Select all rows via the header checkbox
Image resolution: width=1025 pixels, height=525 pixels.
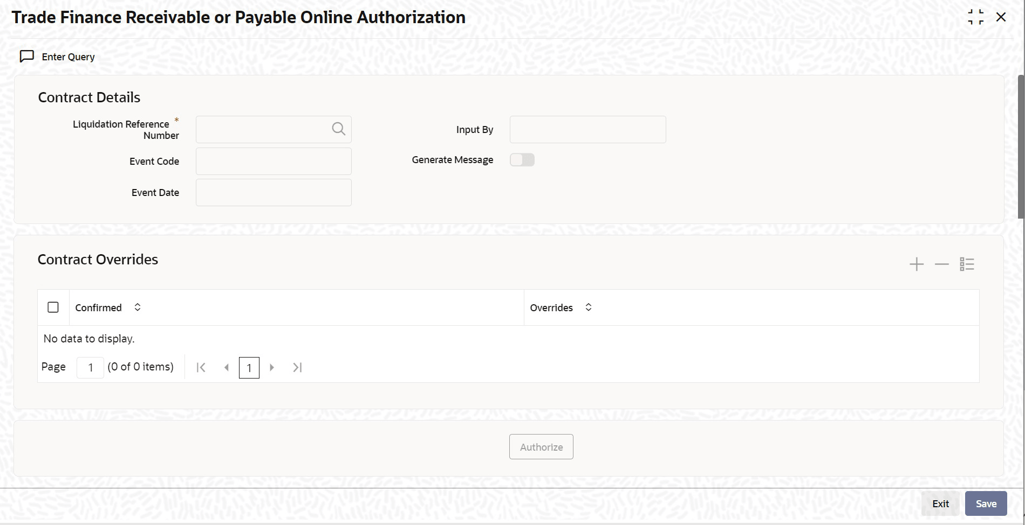click(53, 307)
